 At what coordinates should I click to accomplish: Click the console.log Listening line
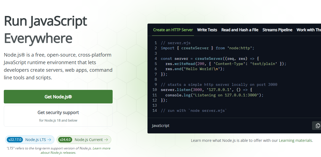point(214,95)
